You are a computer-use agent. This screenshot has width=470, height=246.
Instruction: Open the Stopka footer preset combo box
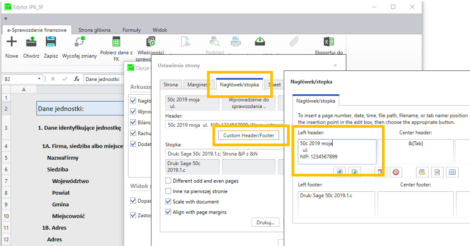tap(224, 153)
